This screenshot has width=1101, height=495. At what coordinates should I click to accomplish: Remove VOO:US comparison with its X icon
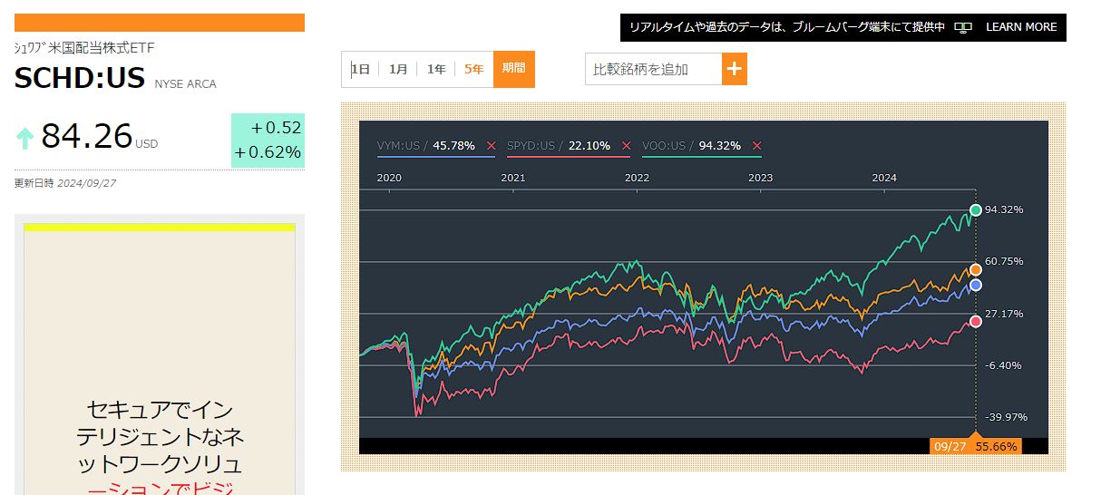(757, 146)
